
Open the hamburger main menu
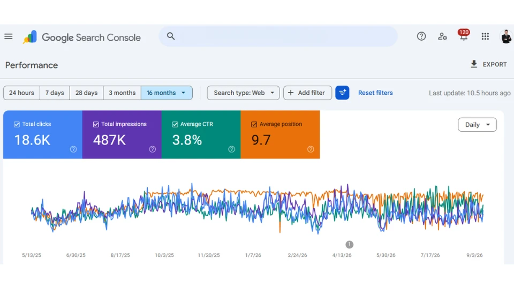(9, 36)
